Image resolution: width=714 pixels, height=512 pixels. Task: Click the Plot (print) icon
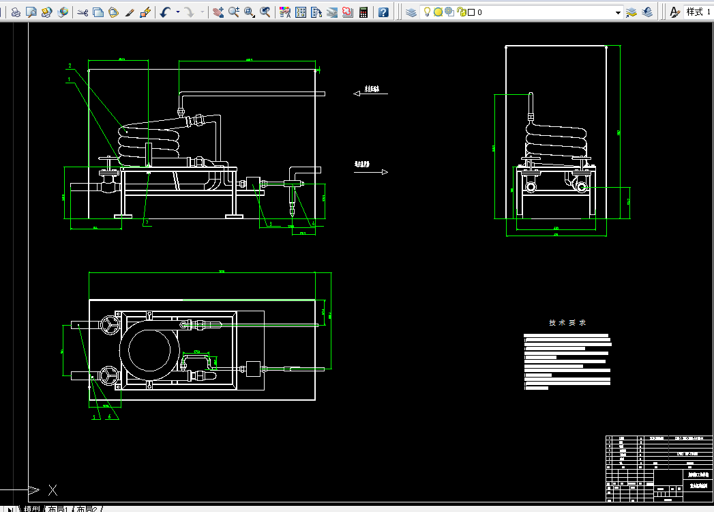click(x=16, y=12)
